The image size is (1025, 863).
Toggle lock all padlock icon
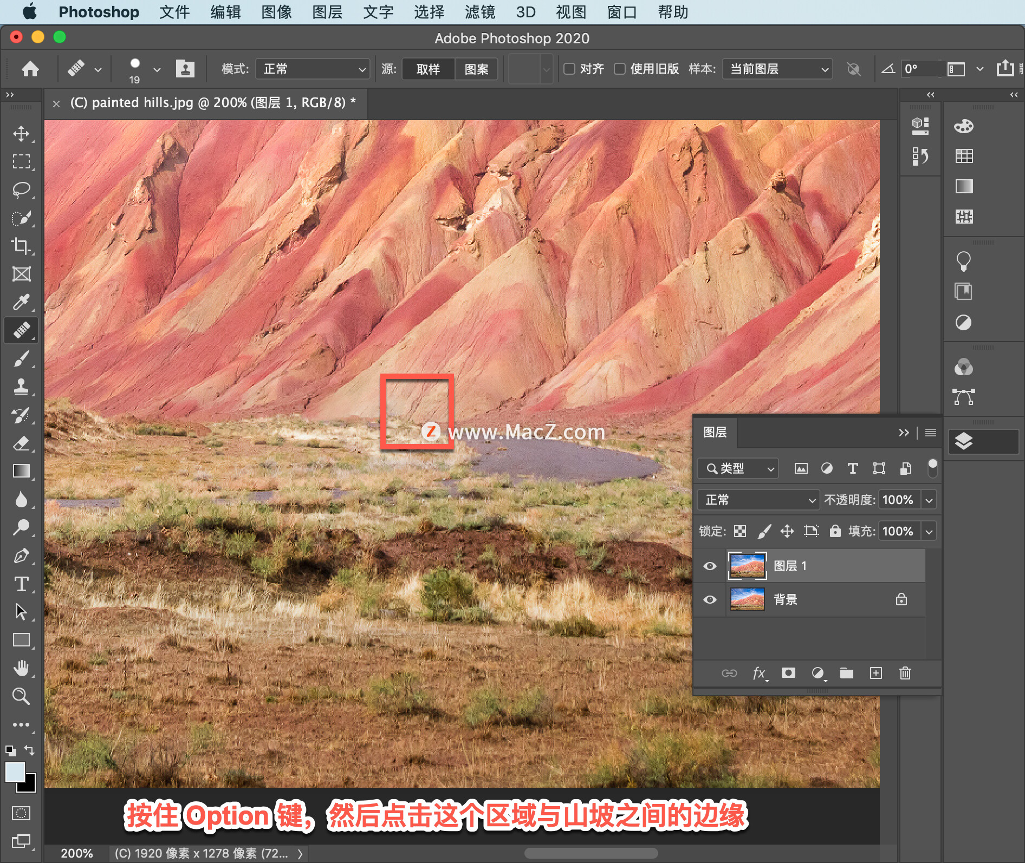(835, 531)
